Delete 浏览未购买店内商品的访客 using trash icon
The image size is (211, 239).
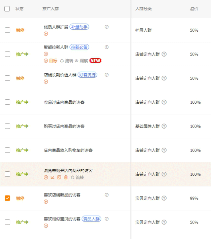tap(66, 177)
